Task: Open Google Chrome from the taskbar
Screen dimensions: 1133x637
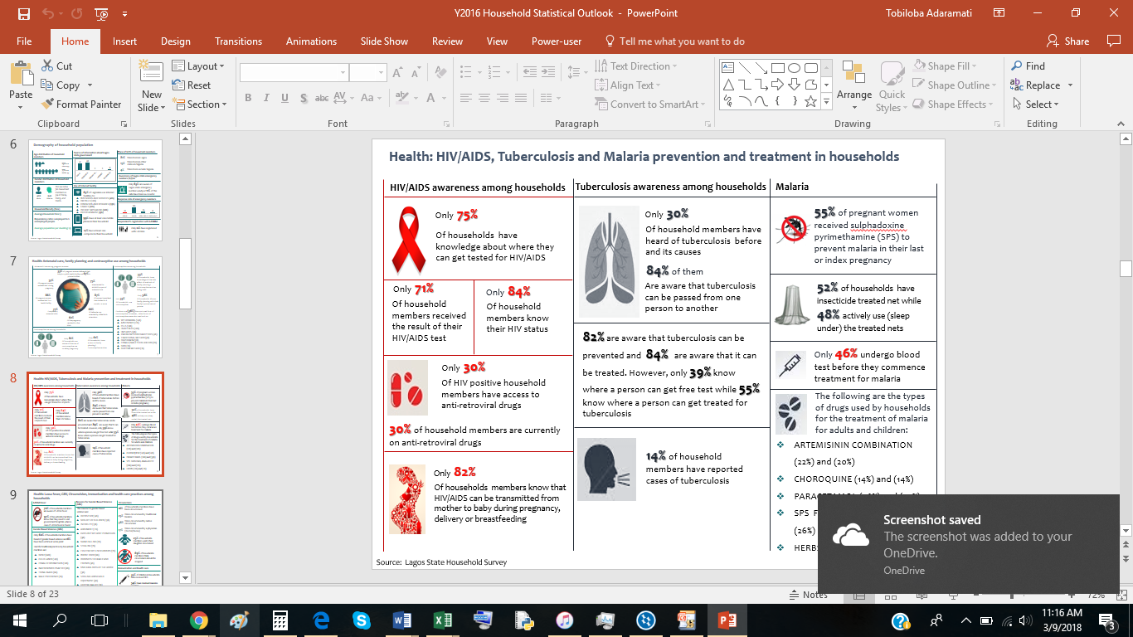Action: click(x=198, y=620)
